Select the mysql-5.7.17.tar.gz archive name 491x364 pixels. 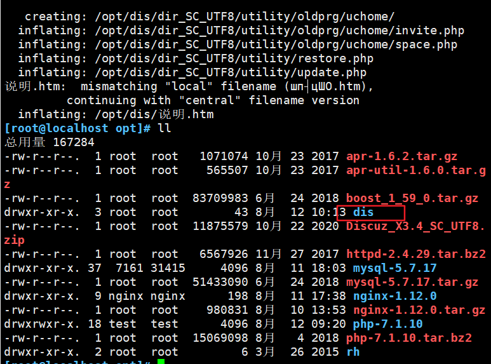click(412, 282)
